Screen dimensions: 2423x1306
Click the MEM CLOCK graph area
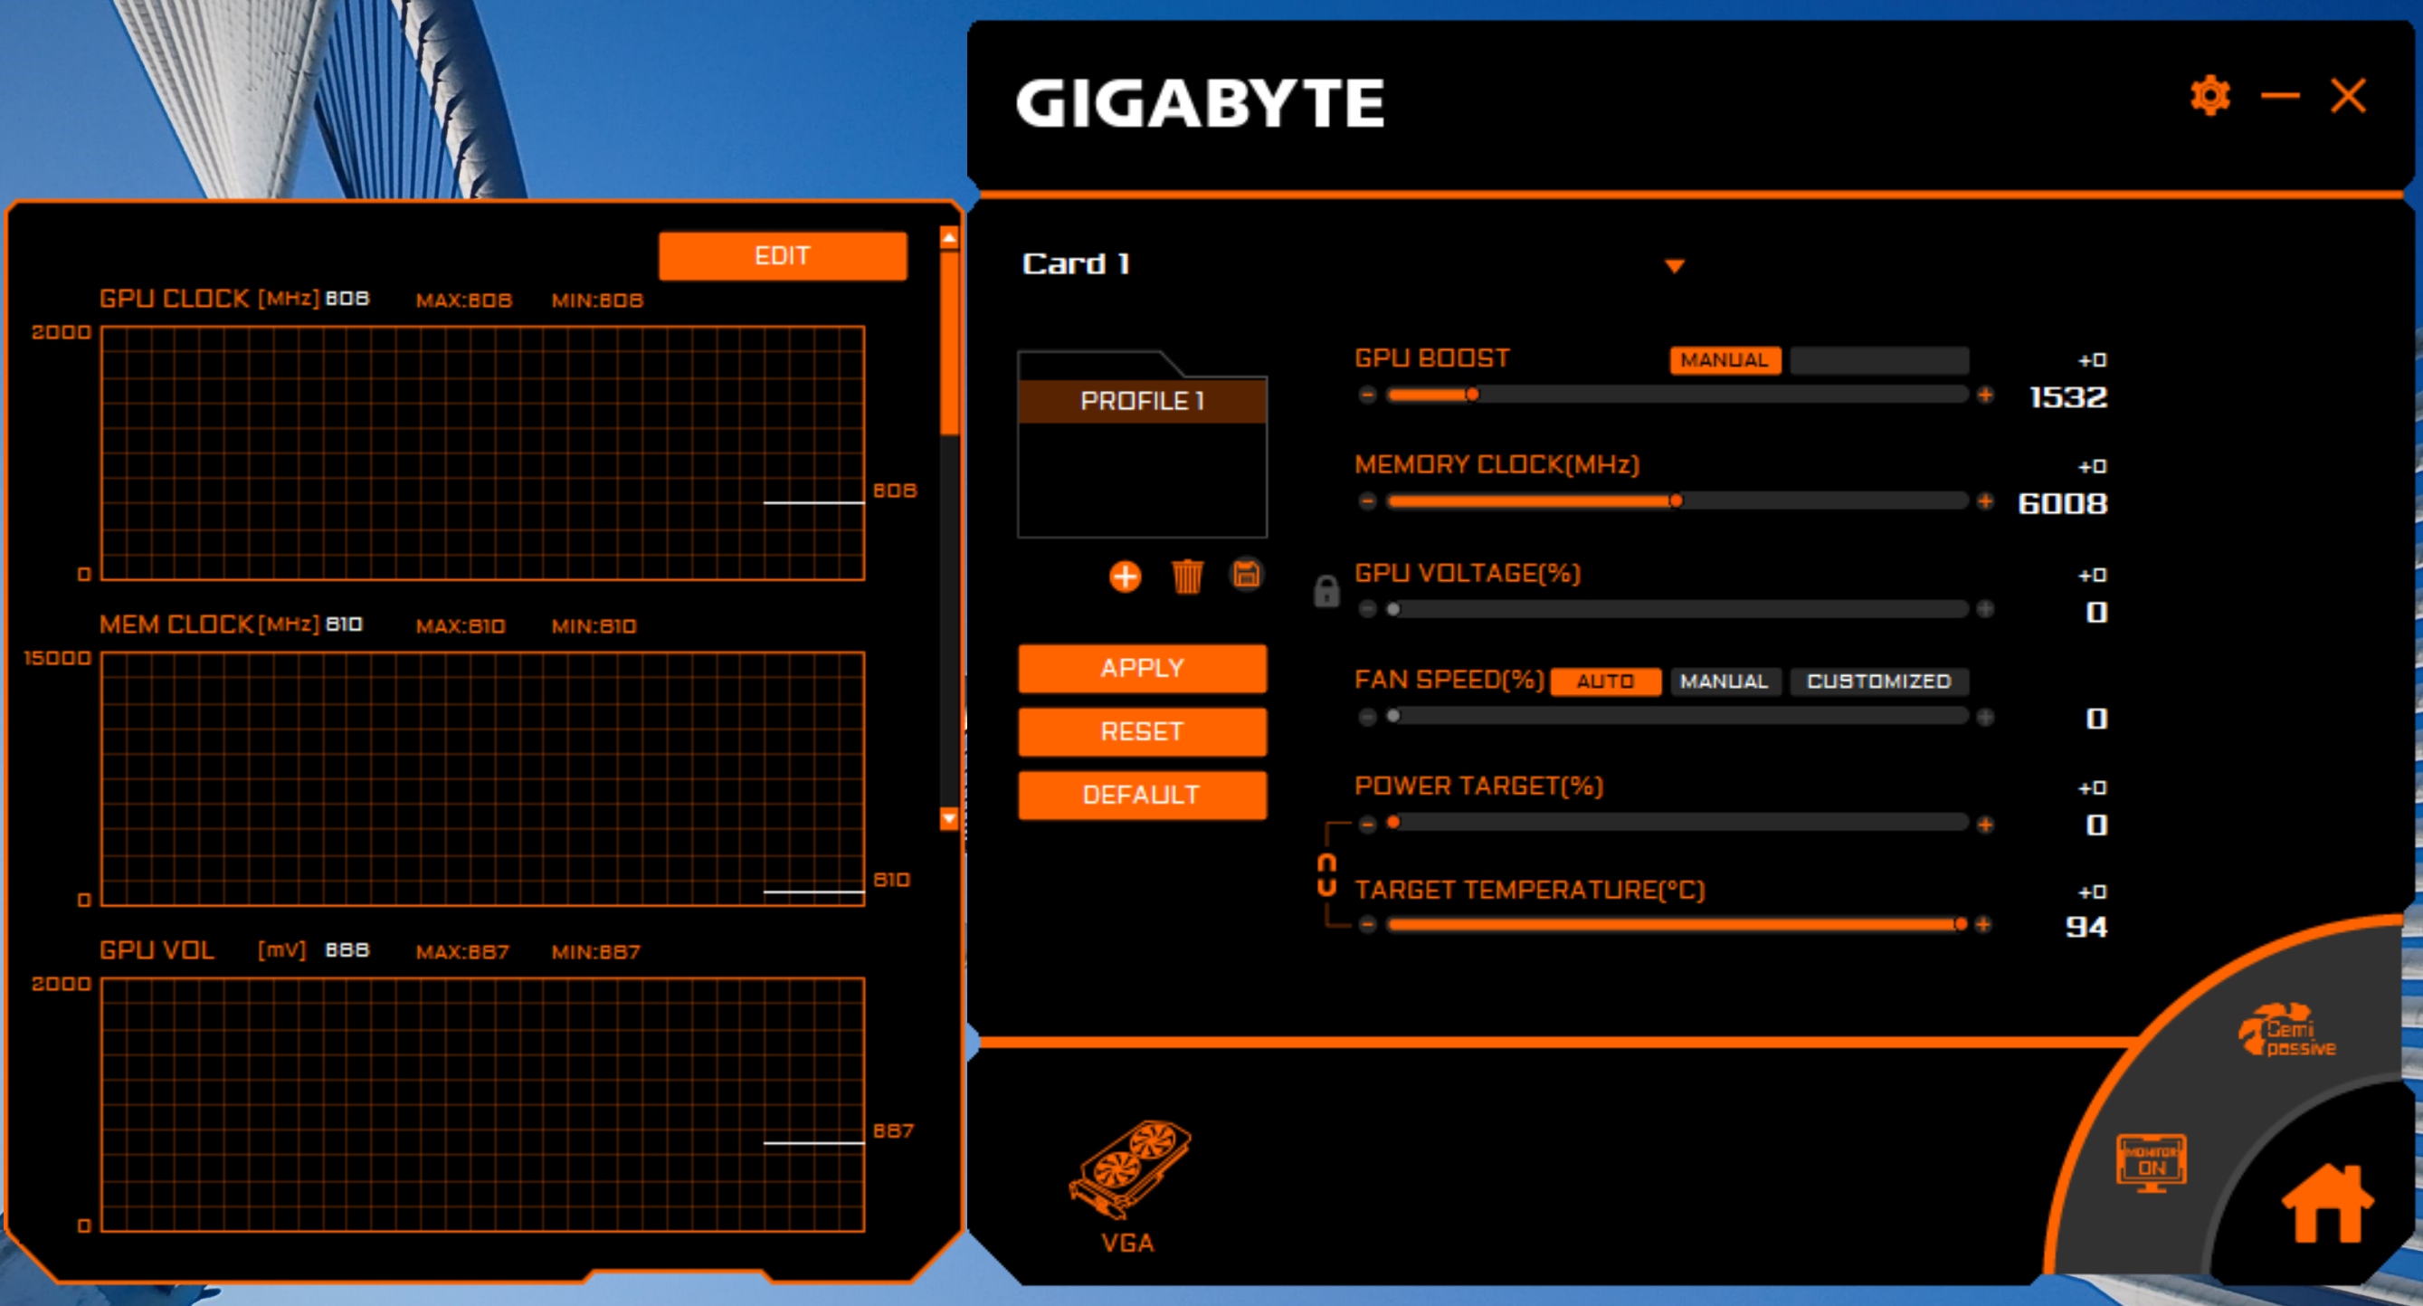(482, 779)
